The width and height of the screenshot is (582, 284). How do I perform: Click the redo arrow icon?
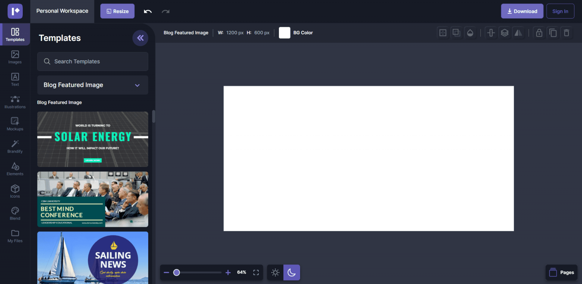166,11
